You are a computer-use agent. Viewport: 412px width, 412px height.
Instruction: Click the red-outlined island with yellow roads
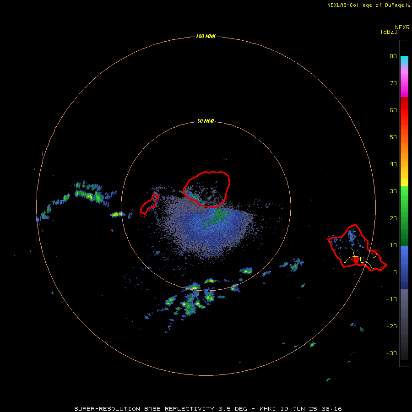pos(356,249)
